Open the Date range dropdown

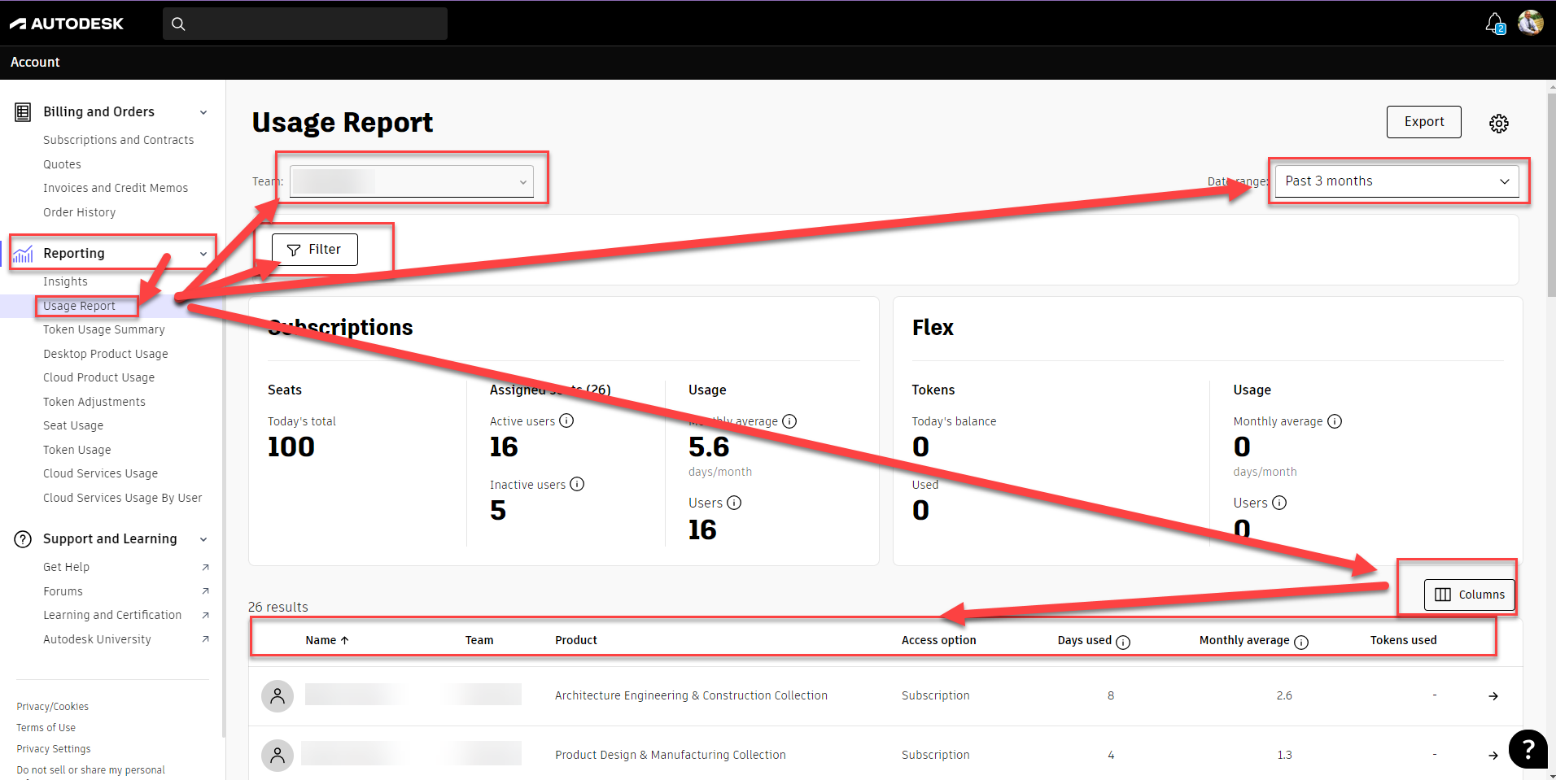1397,181
